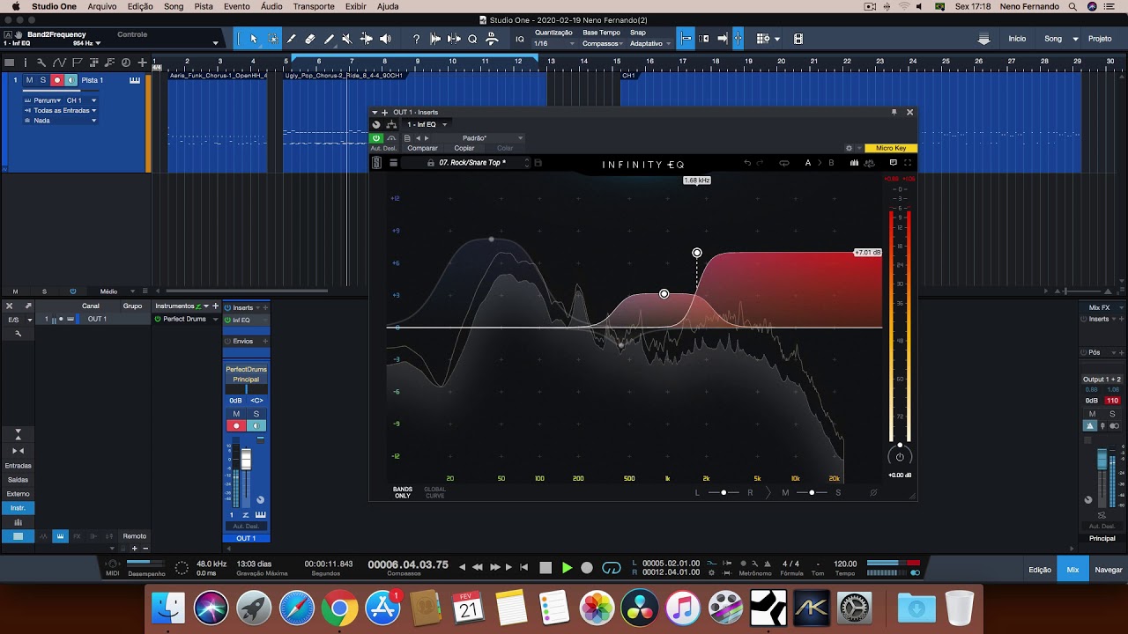Open Snap Adaptativo dropdown

(650, 43)
